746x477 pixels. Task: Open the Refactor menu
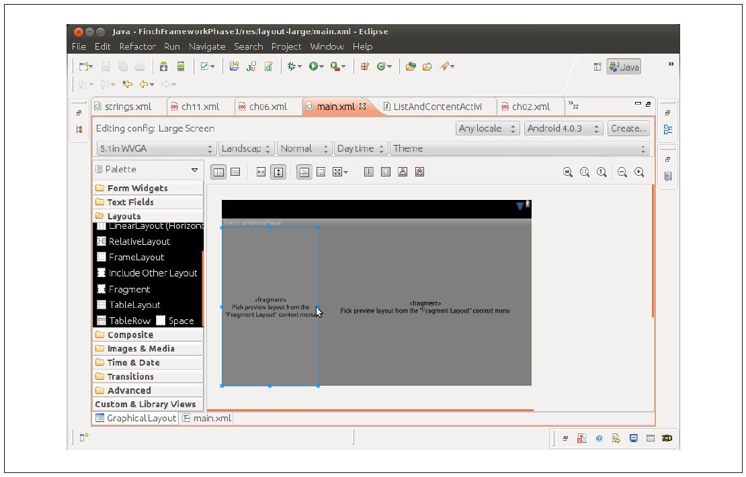coord(138,46)
